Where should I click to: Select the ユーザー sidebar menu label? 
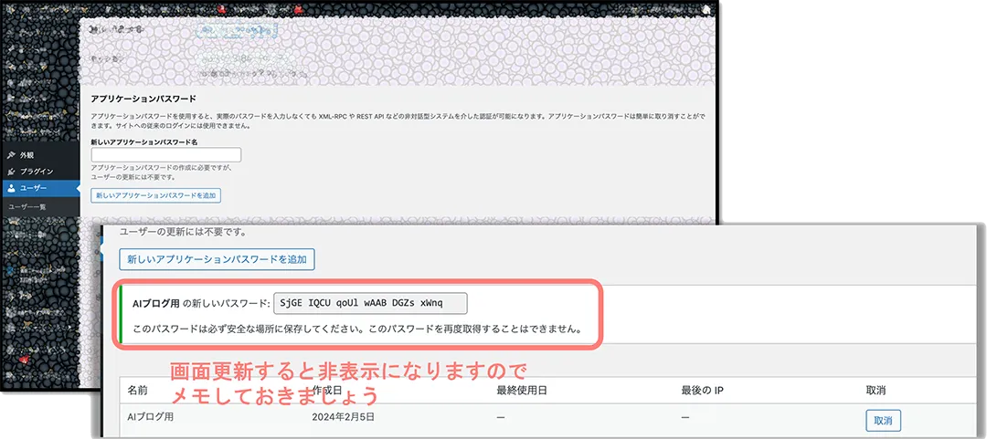click(x=34, y=188)
